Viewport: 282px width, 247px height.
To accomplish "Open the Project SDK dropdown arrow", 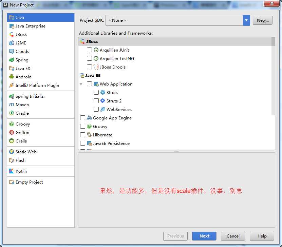I will (x=246, y=20).
